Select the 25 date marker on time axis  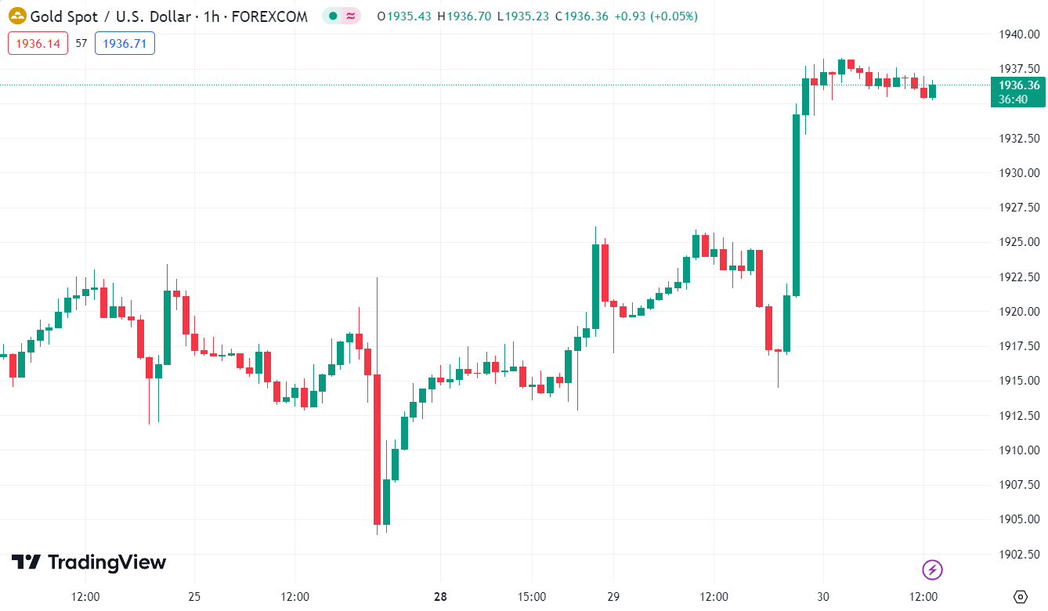click(194, 597)
